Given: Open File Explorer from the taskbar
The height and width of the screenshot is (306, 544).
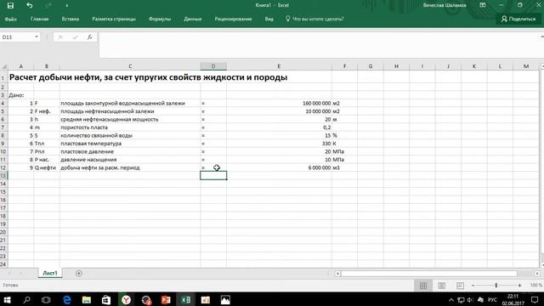Looking at the screenshot, I should tap(87, 299).
